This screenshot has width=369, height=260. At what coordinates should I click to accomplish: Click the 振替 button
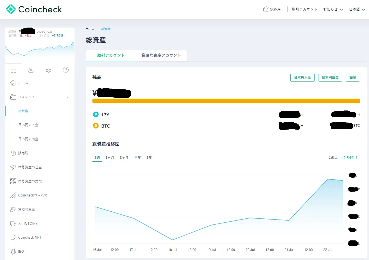coord(353,78)
